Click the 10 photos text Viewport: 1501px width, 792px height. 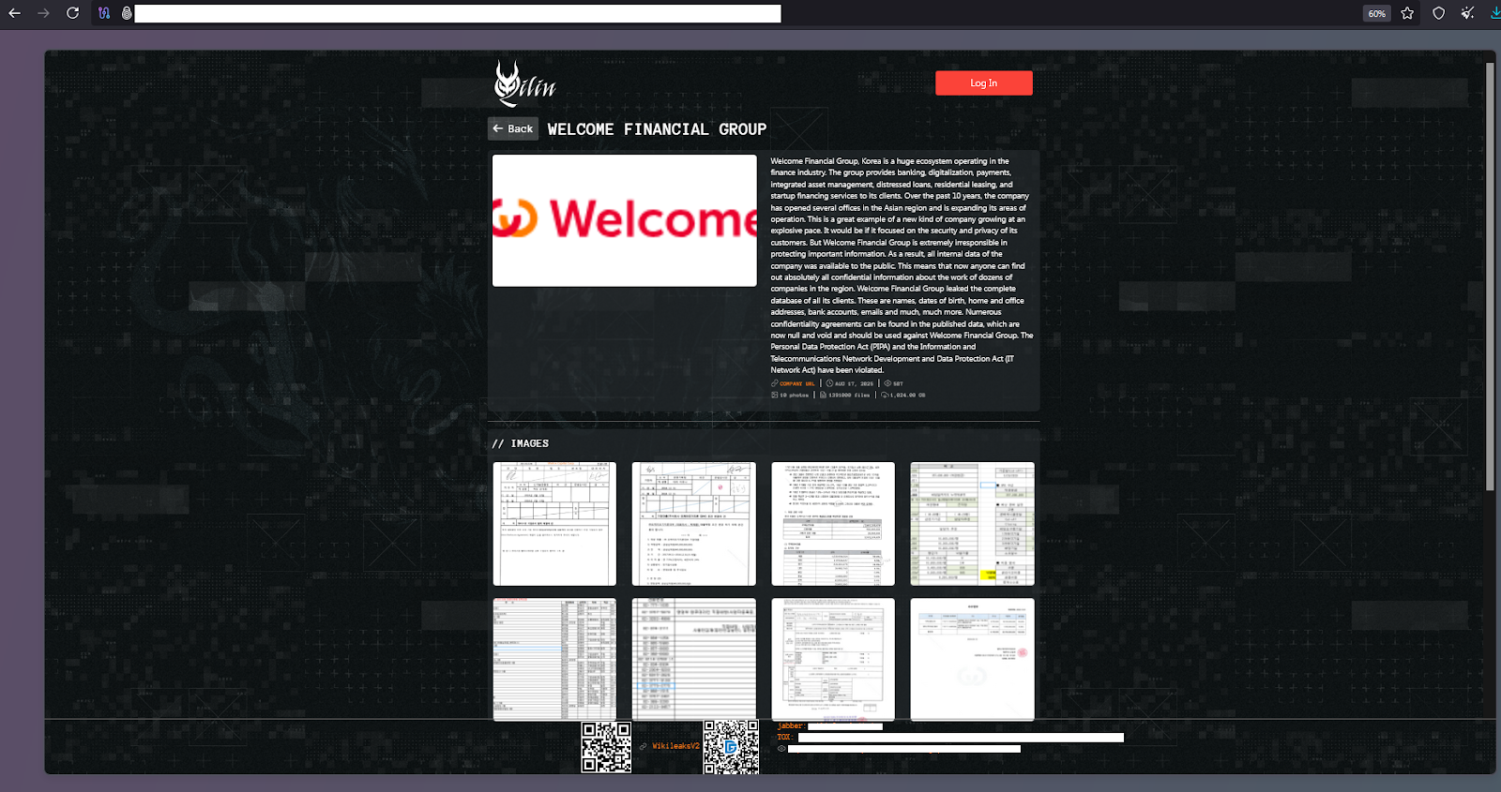[x=794, y=395]
